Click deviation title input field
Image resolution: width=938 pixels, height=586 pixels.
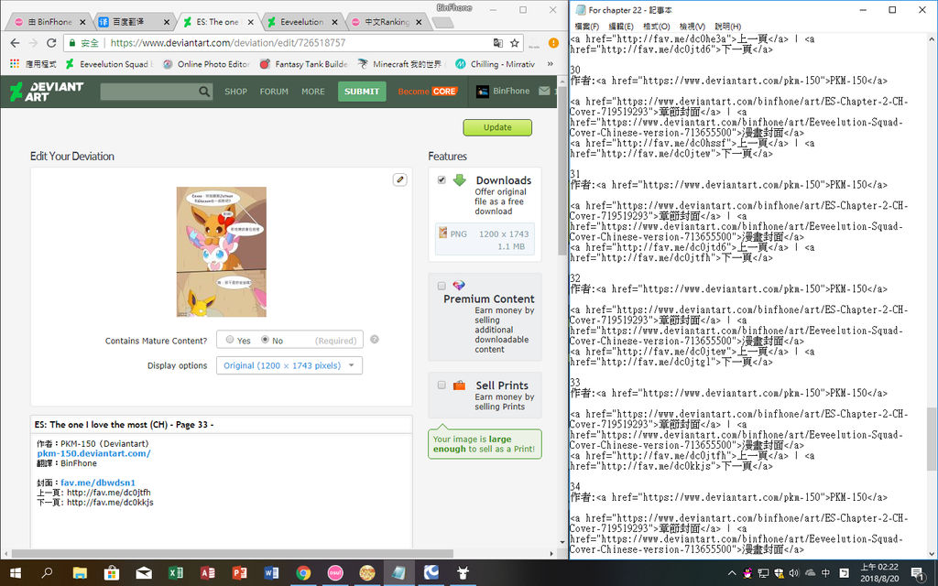[222, 425]
